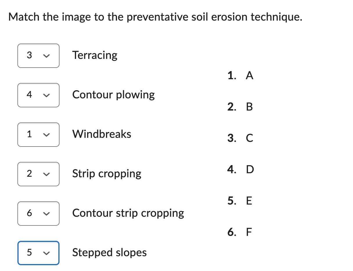
Task: Expand the Strip cropping dropdown
Action: click(38, 174)
